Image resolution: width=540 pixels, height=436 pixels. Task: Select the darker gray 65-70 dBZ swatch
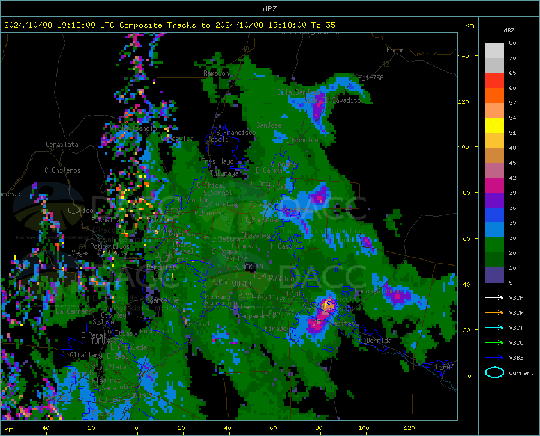click(494, 65)
